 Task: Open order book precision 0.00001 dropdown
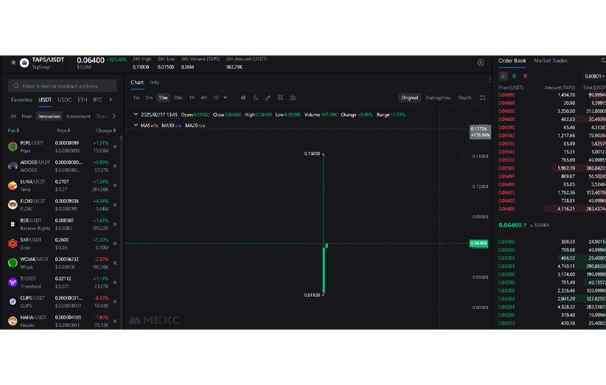(x=595, y=77)
